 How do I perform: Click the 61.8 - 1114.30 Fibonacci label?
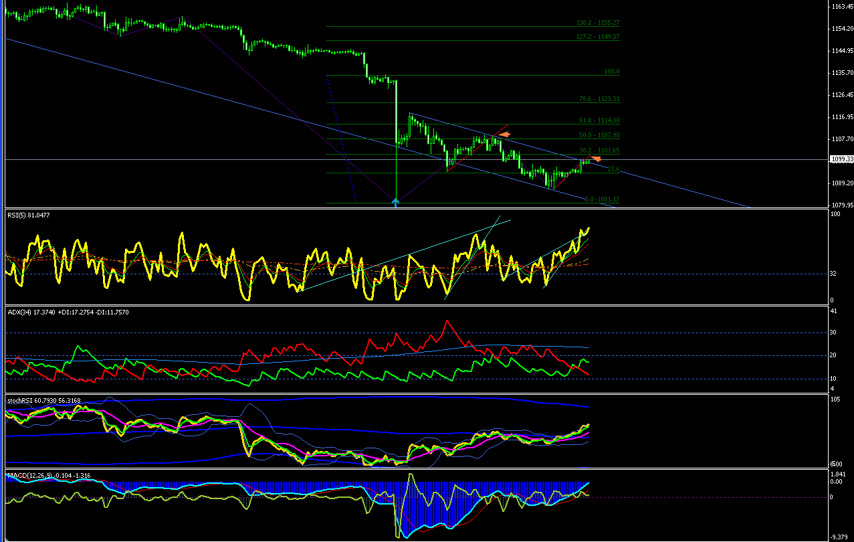click(599, 120)
